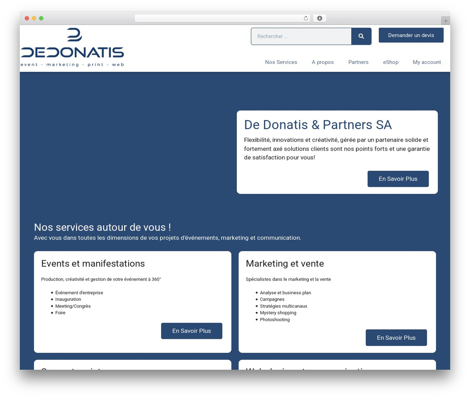Viewport: 470px width, 398px height.
Task: Click the red close window button
Action: click(x=27, y=18)
